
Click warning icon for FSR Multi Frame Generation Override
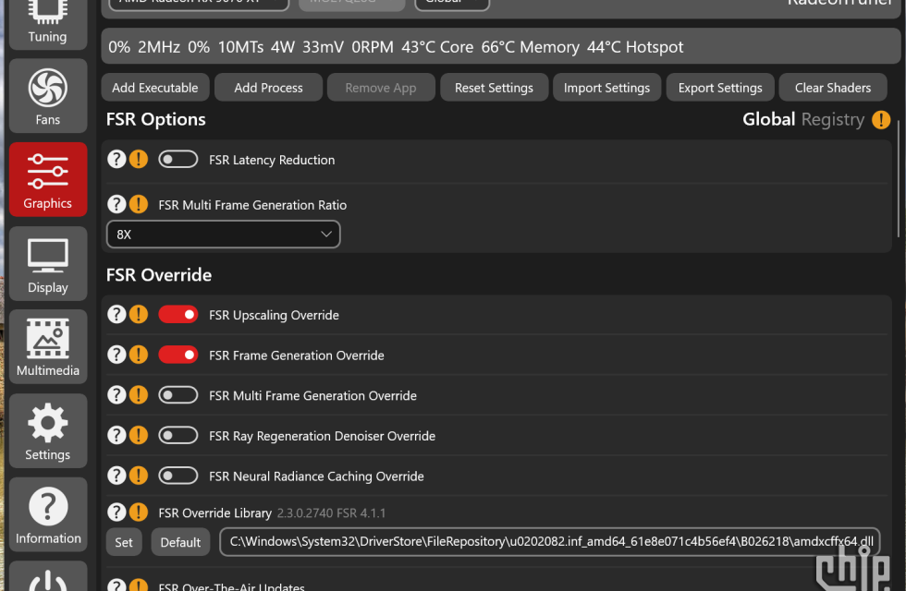(139, 395)
